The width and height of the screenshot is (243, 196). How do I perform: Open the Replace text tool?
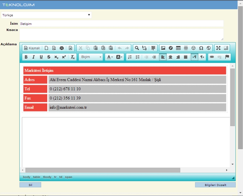pos(145,48)
